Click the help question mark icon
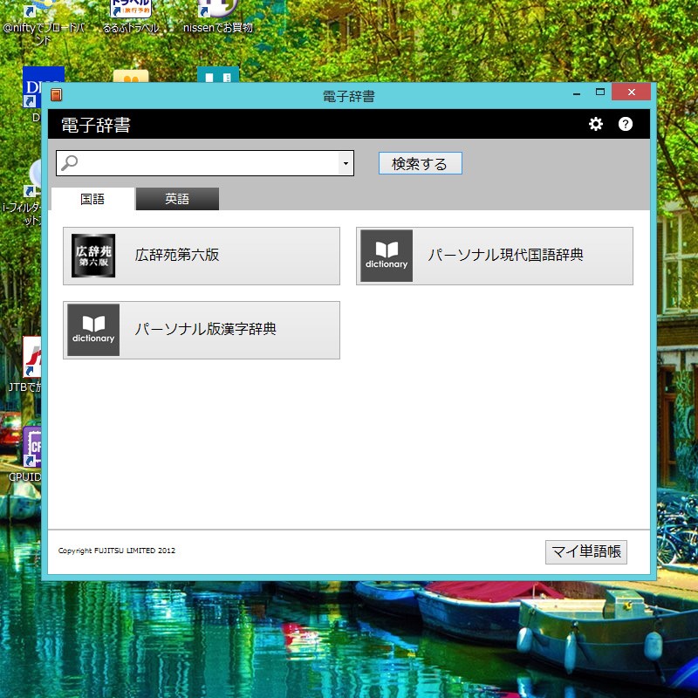 point(625,124)
